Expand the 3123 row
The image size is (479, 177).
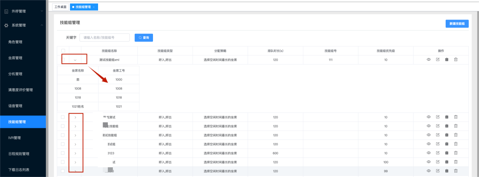(x=75, y=153)
